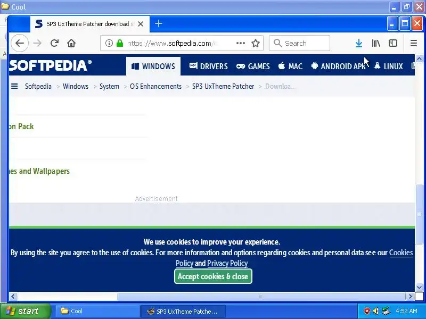This screenshot has width=426, height=319.
Task: Expand the Softpedia breadcrumb hamburger menu
Action: [14, 86]
